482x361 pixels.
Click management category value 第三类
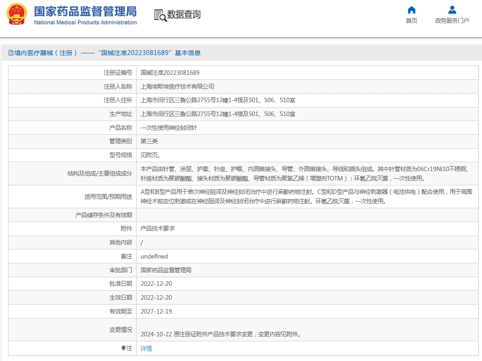(149, 142)
